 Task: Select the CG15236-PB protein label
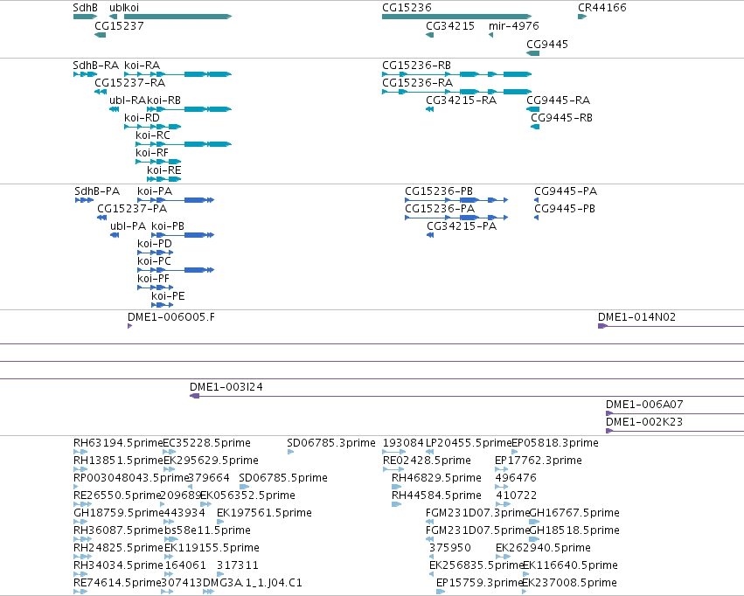pos(439,191)
